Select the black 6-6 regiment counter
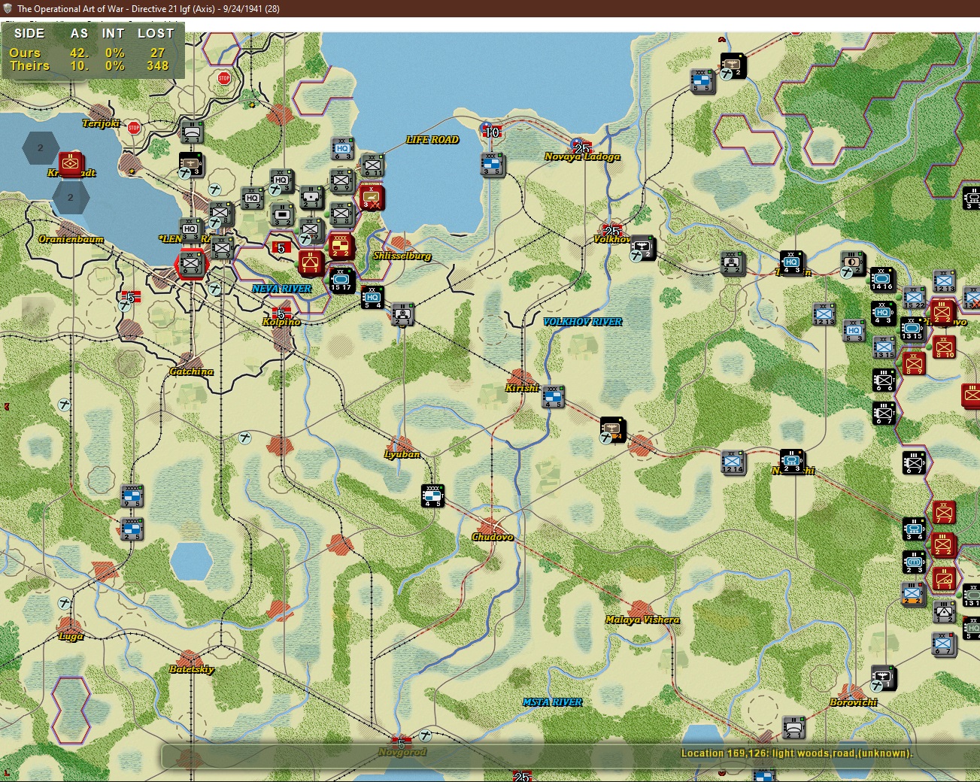This screenshot has height=782, width=980. 884,379
